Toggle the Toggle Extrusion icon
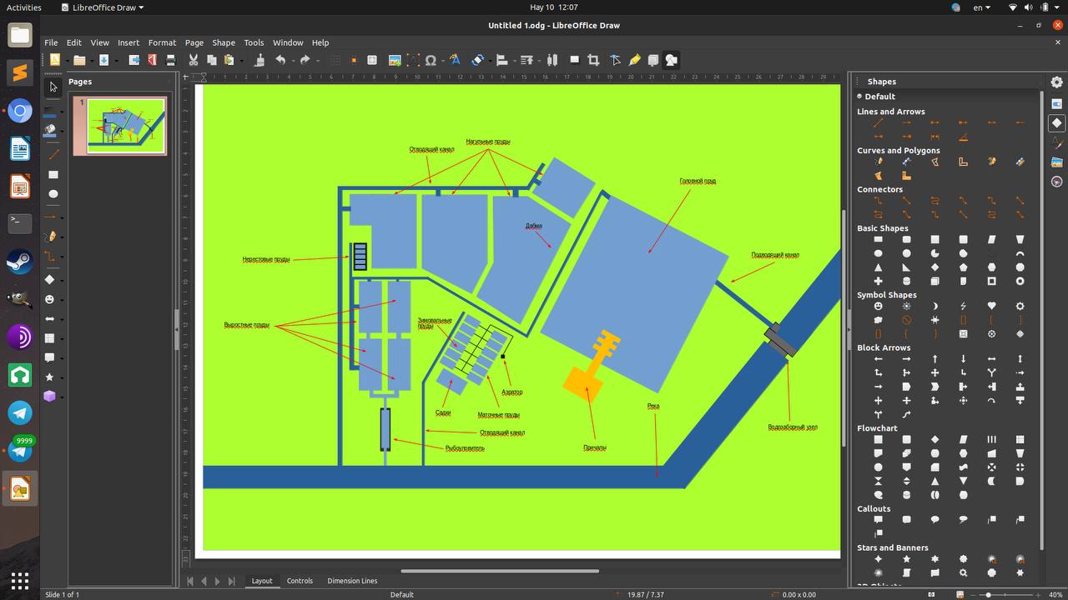1068x600 pixels. point(652,60)
